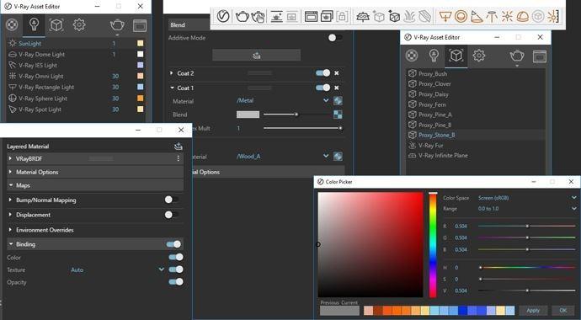
Task: Enable Bump/Normal Mapping toggle
Action: tap(172, 200)
